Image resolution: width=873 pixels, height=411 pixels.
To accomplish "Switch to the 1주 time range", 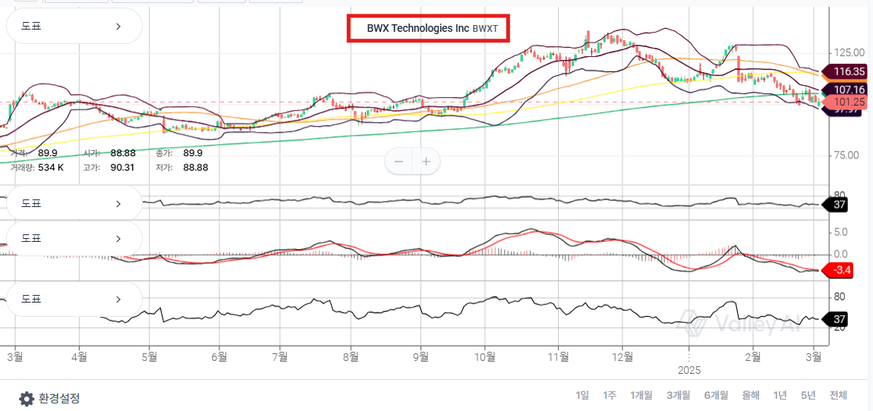I will click(609, 395).
